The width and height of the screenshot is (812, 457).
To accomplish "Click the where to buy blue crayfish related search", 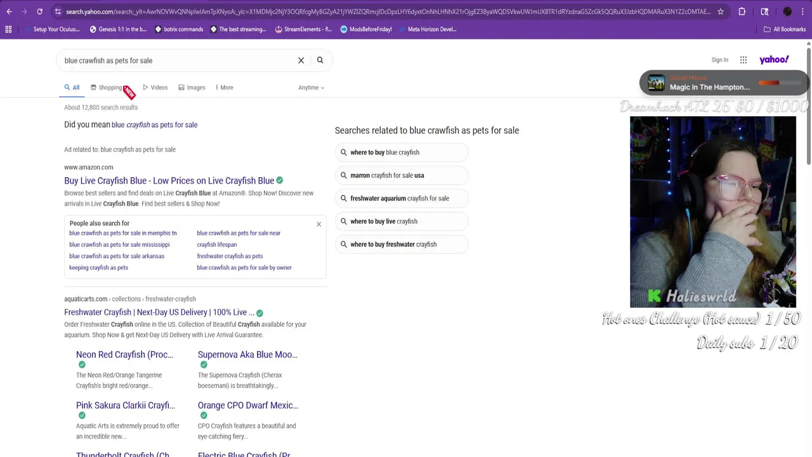I will coord(402,152).
